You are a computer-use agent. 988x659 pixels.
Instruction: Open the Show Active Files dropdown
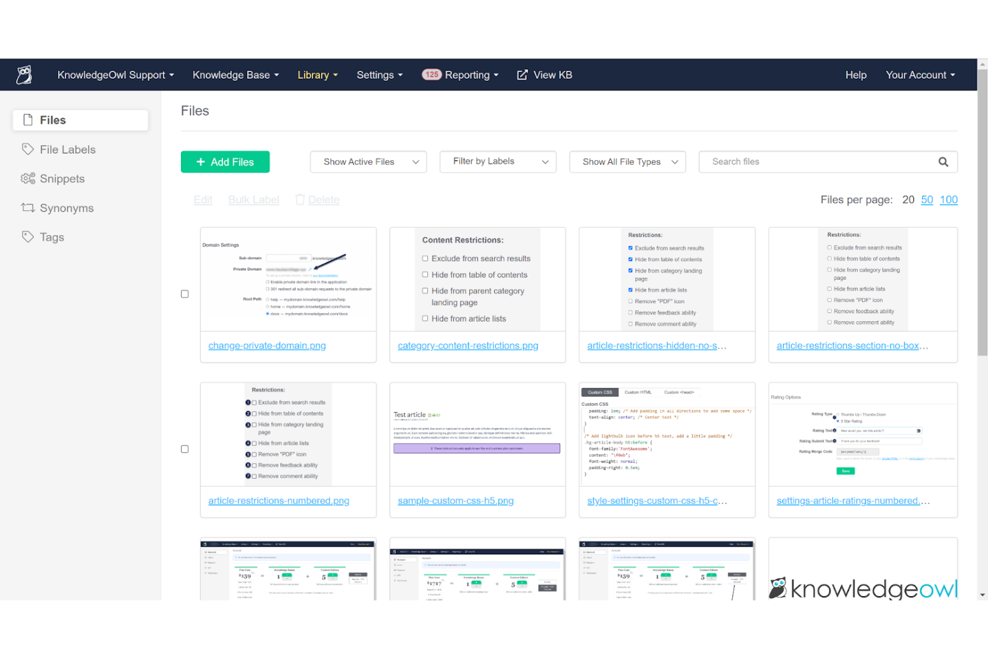pos(368,162)
